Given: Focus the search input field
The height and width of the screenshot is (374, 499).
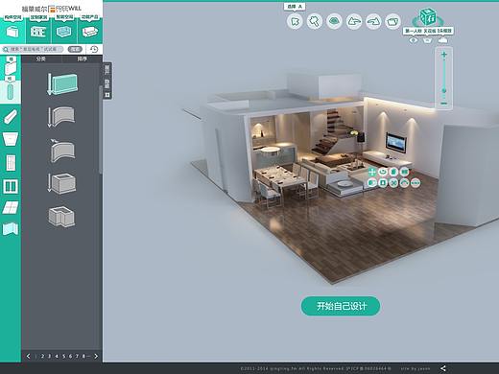Looking at the screenshot, I should coord(34,49).
